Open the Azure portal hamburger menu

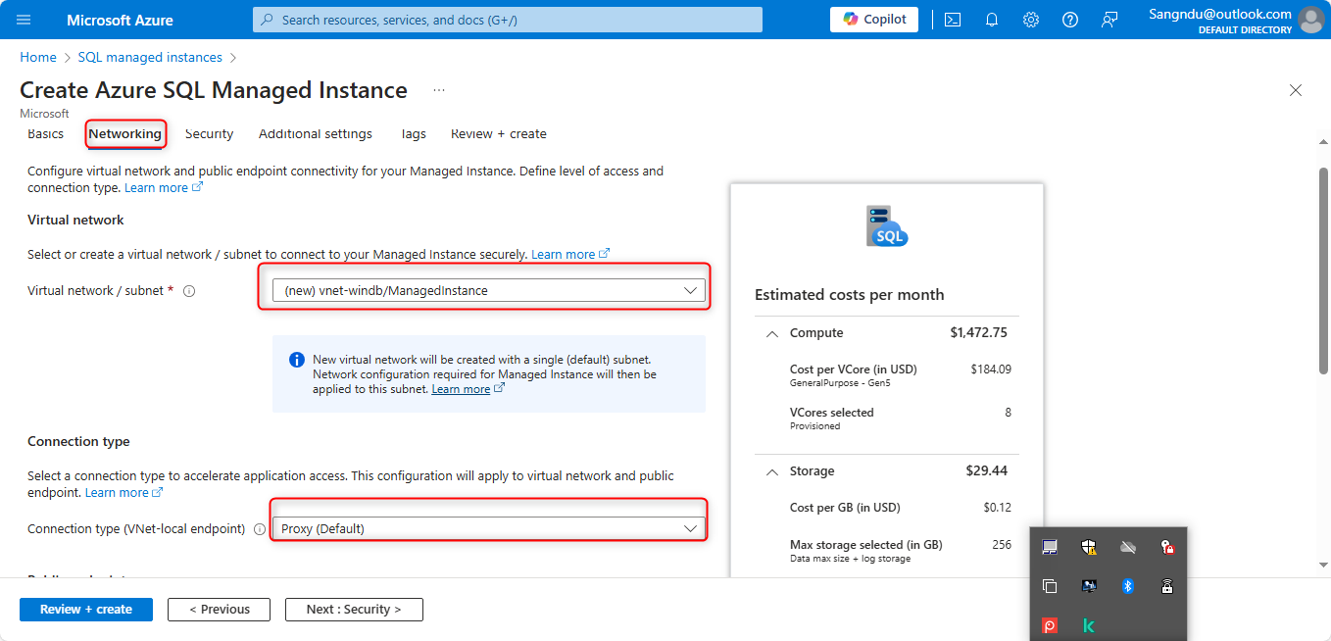tap(24, 20)
